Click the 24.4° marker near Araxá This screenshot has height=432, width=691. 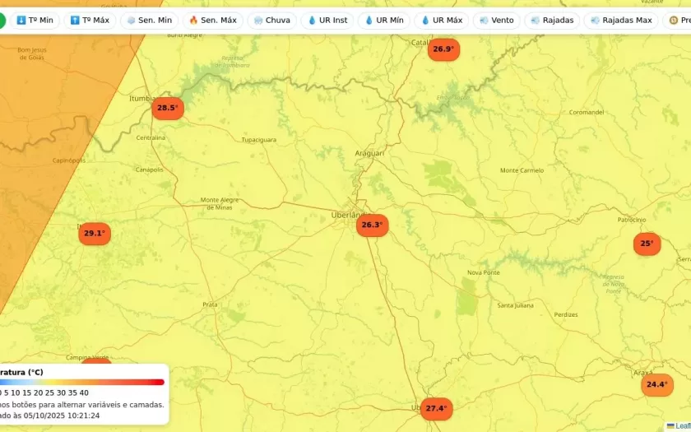tap(656, 384)
